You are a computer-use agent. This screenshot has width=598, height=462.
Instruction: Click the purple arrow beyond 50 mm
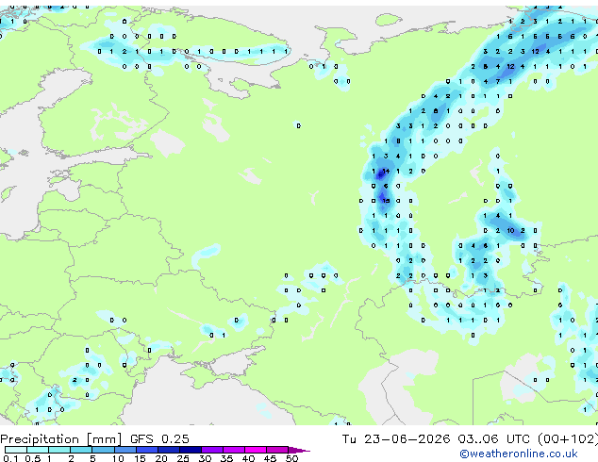[x=298, y=450]
